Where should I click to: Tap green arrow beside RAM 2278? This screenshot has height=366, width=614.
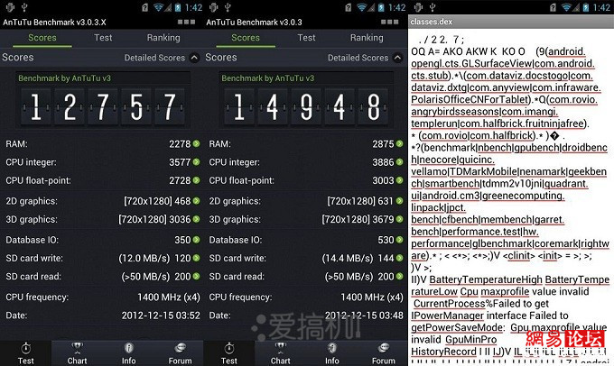(196, 144)
